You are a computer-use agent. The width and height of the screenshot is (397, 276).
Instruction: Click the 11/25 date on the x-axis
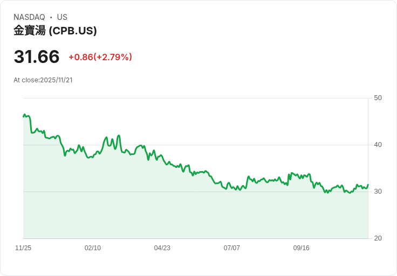point(23,248)
